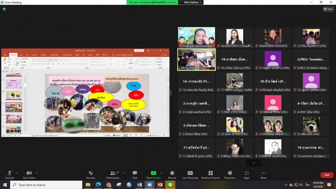Start recording with the Record icon
Screen dimensions: 336x189
point(172,173)
